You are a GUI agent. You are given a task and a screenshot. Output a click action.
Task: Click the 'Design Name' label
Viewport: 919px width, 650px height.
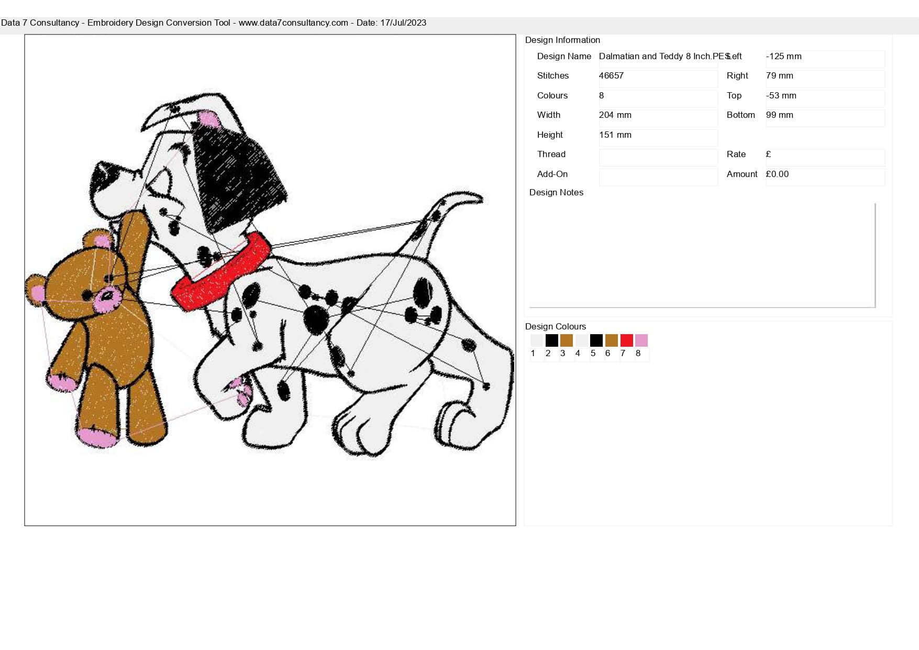click(564, 56)
